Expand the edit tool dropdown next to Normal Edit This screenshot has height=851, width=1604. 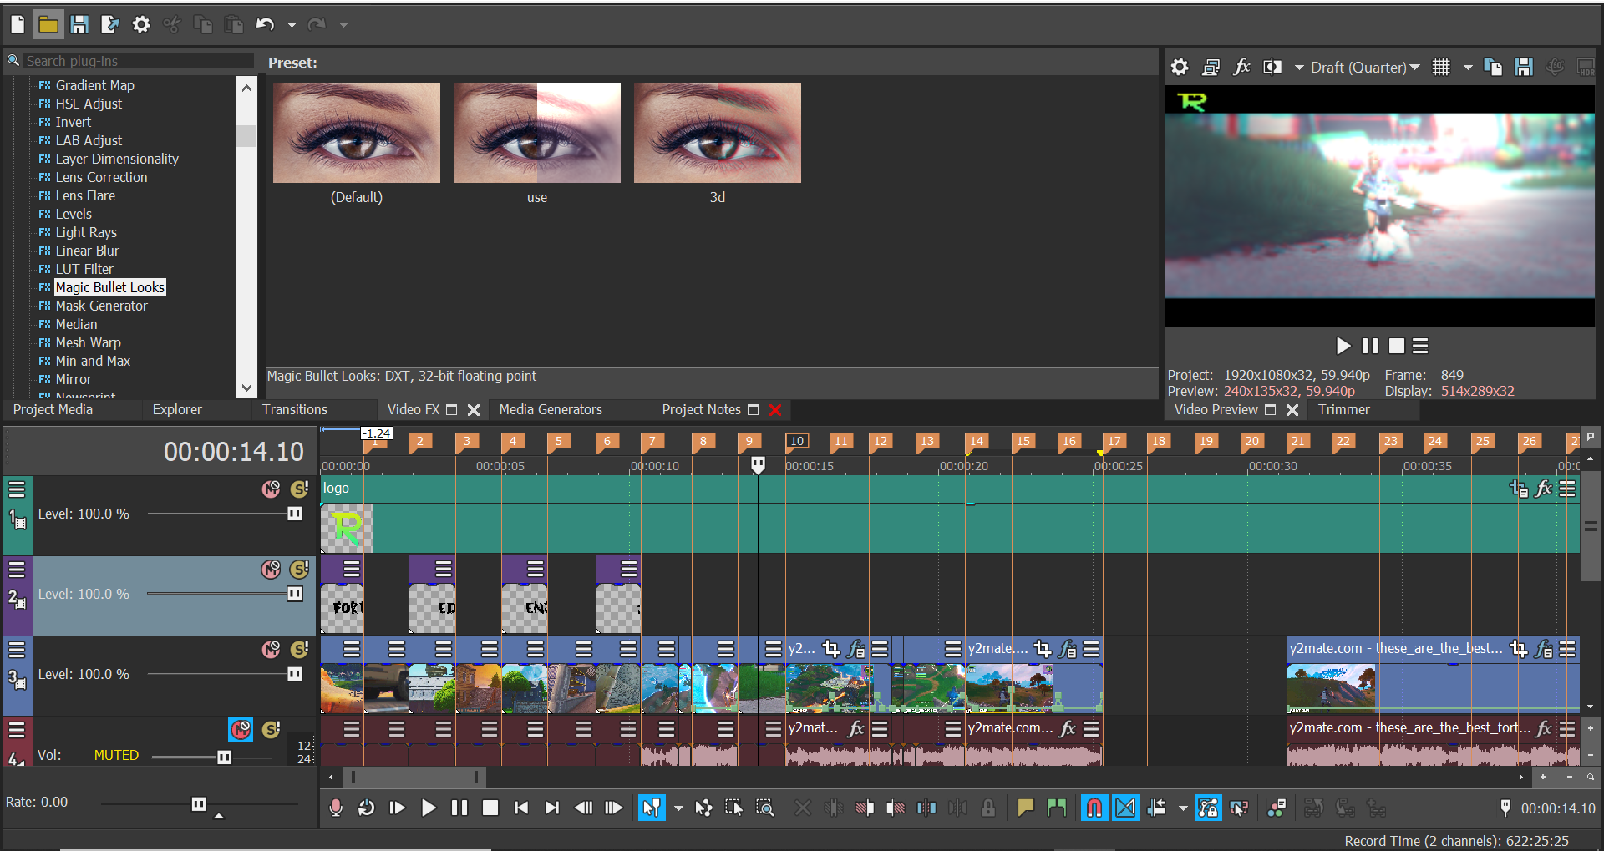(x=679, y=808)
